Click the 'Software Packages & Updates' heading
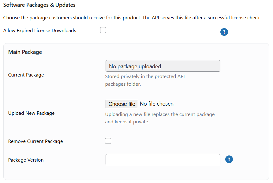 (x=39, y=5)
